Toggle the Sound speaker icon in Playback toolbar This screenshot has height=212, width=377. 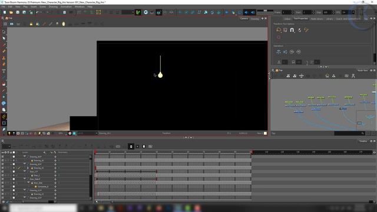click(x=246, y=12)
